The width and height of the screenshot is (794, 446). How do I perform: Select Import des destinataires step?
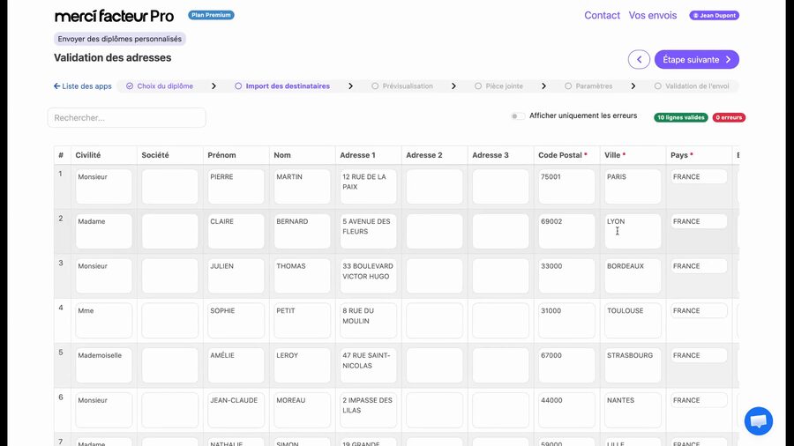pyautogui.click(x=282, y=86)
